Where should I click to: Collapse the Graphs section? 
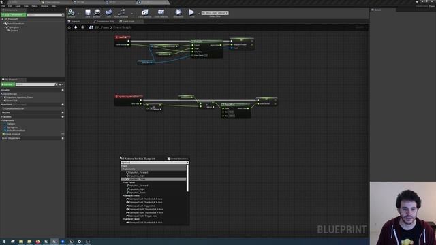point(1,90)
